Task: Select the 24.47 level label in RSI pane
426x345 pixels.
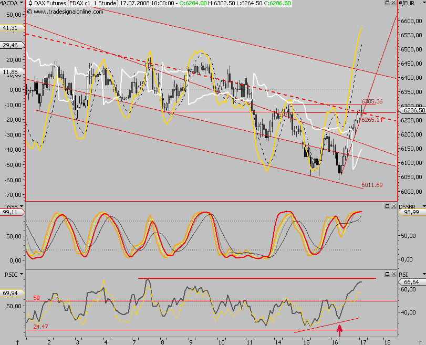Action: 40,327
